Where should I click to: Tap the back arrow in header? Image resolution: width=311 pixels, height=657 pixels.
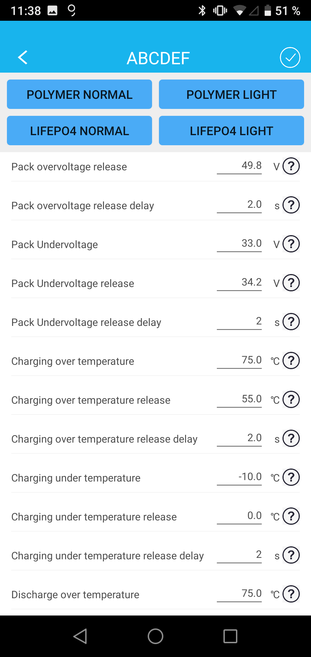coord(23,57)
